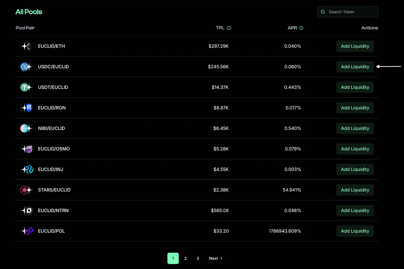
Task: Focus the Search Token field
Action: (x=348, y=12)
